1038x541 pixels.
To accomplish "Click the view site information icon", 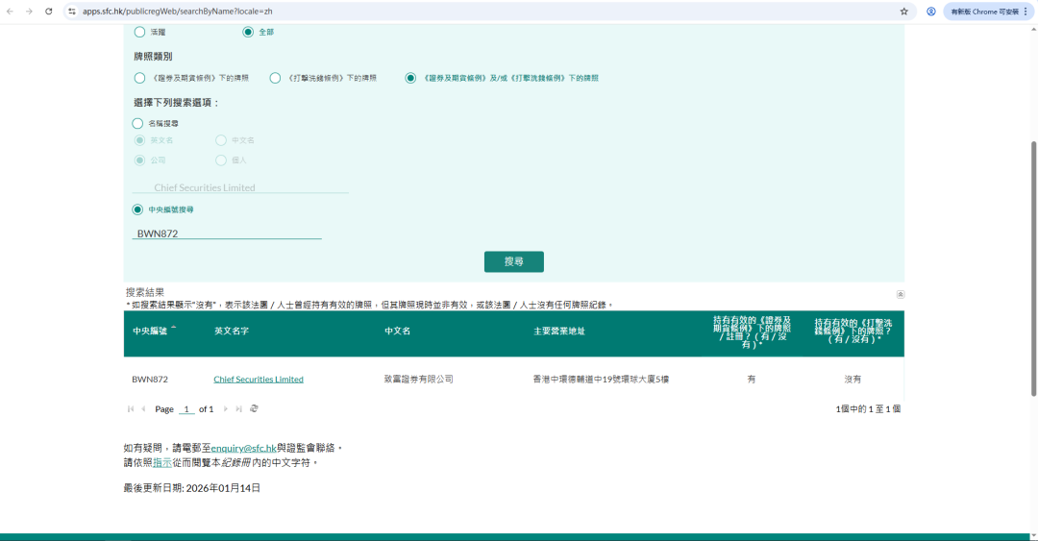I will [71, 11].
